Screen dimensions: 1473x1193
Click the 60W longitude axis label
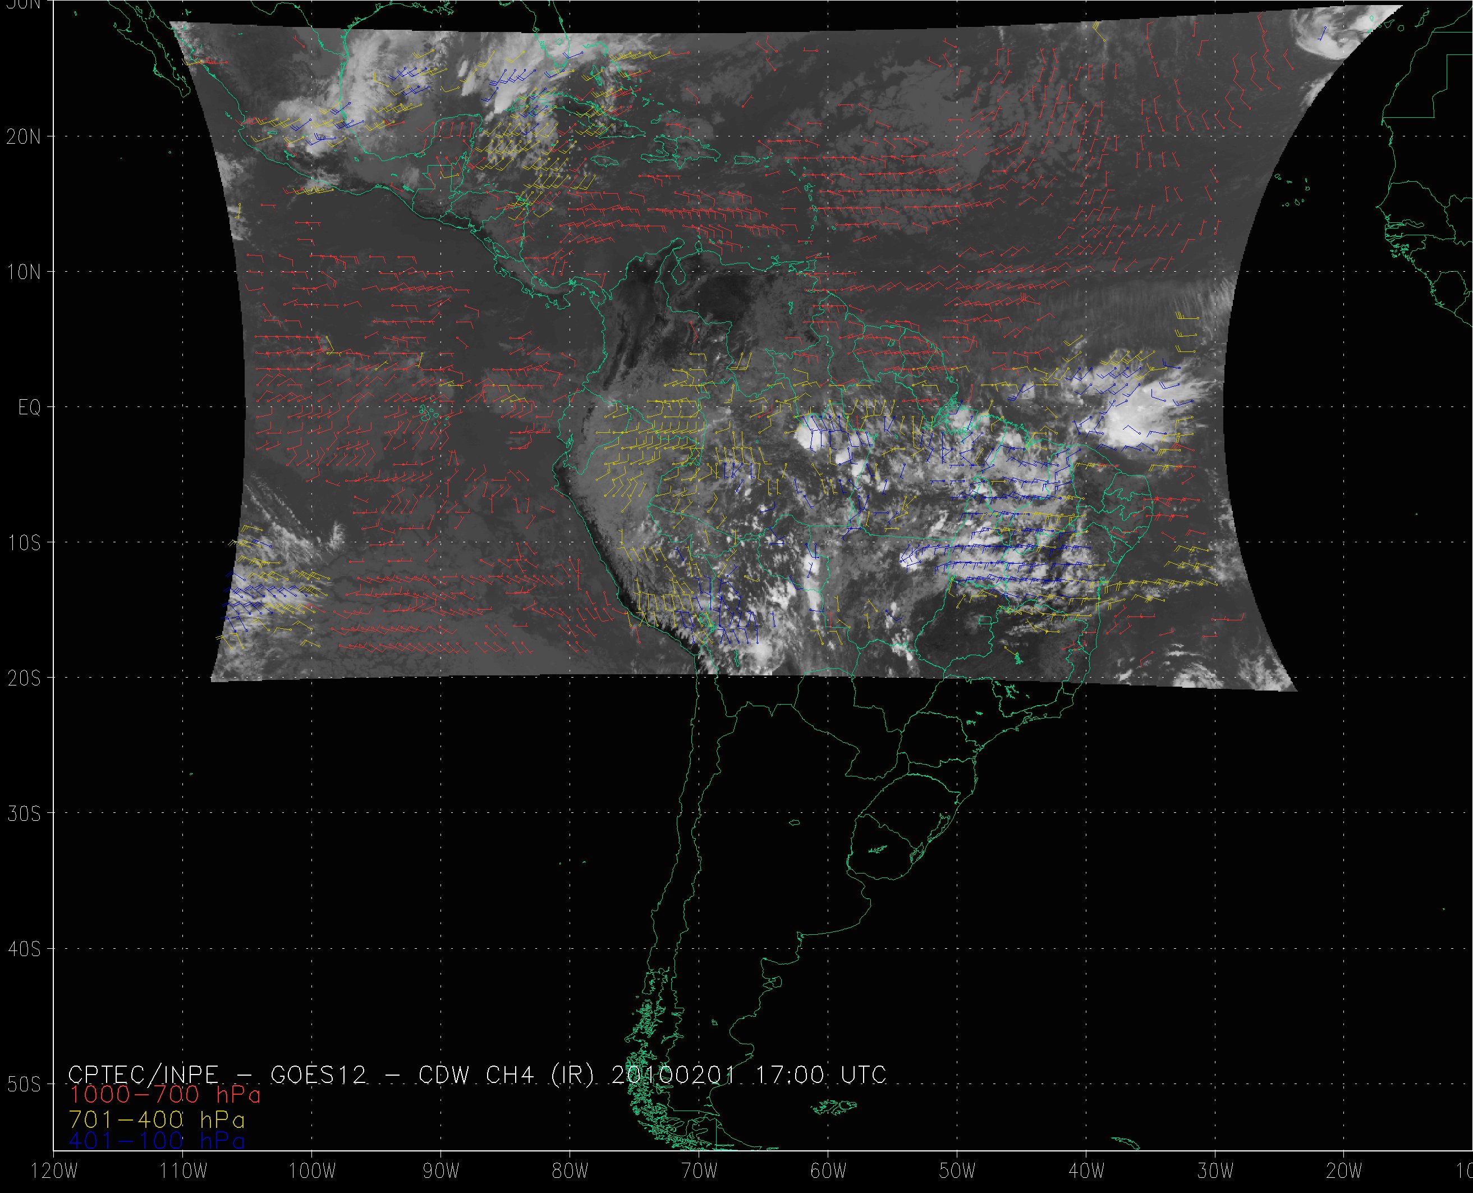828,1172
